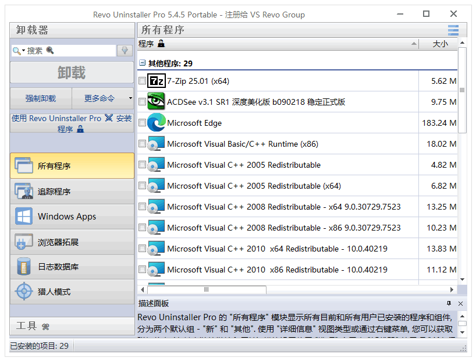Click the Windows Apps logo icon
The image size is (476, 361).
[24, 217]
